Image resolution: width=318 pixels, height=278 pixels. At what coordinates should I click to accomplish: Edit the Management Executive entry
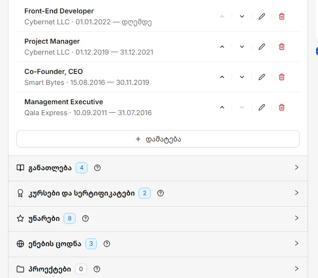pyautogui.click(x=262, y=107)
